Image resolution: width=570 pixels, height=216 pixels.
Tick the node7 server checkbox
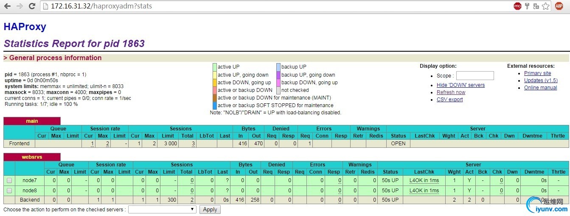[x=9, y=180]
